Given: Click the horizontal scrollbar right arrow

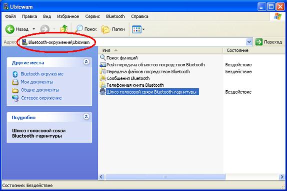Looking at the screenshot, I should tap(282, 177).
